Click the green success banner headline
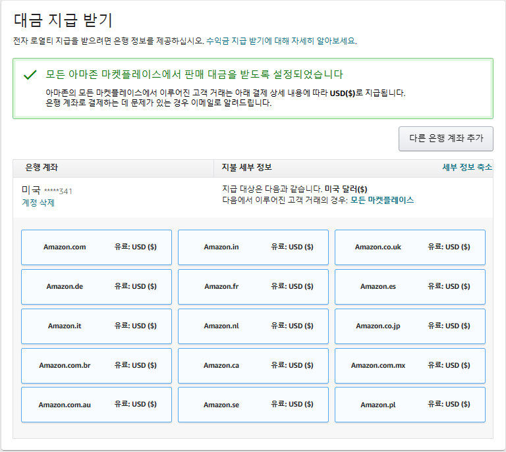 point(194,74)
